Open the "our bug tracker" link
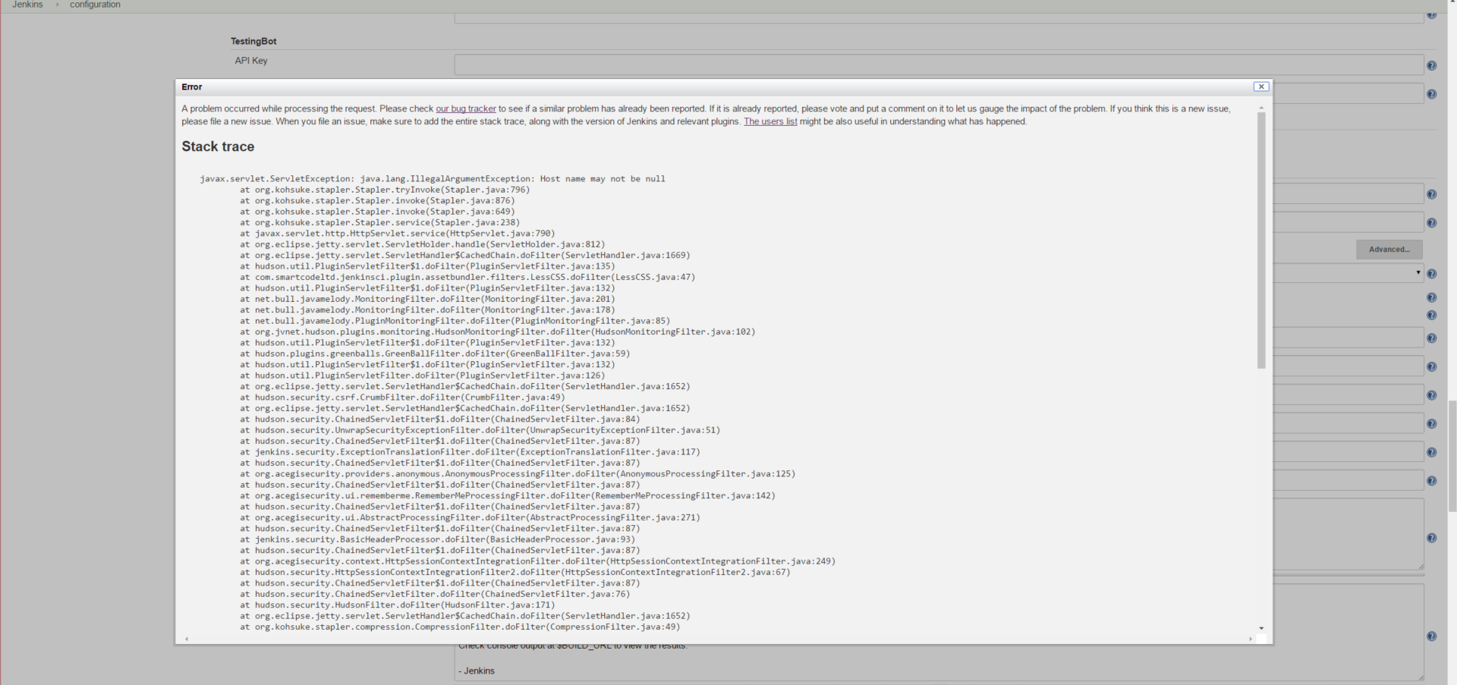 pos(465,108)
